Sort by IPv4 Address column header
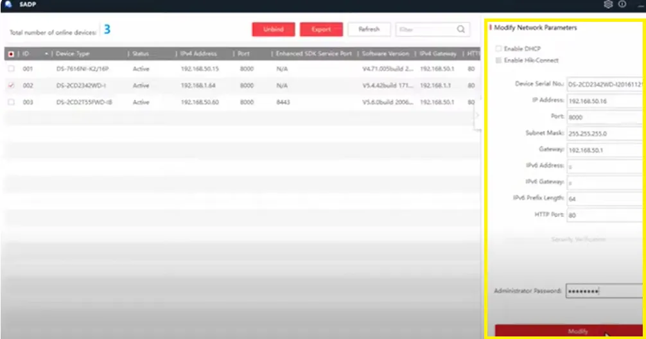Viewport: 646px width, 339px height. (x=198, y=53)
